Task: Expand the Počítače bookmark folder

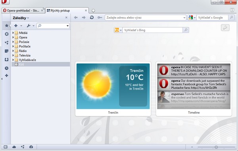Action: coord(13,46)
